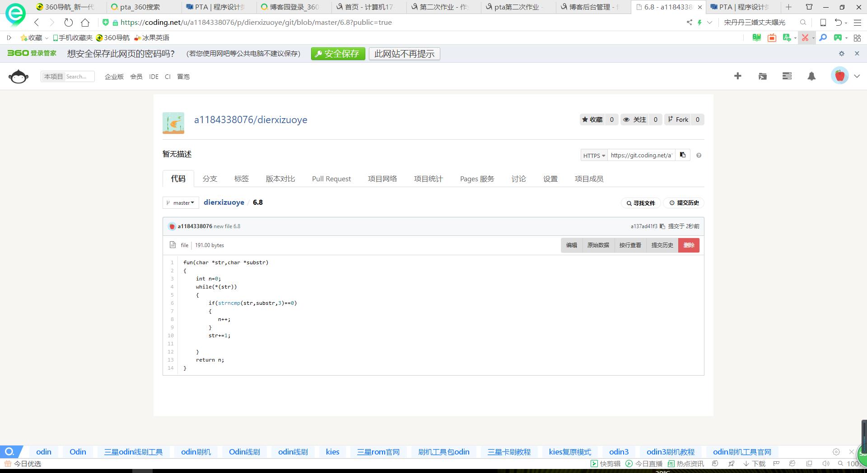Open the terminal-style icon next to plus

click(763, 76)
